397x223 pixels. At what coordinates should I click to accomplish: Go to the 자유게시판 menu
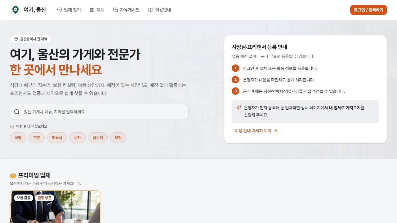pos(126,10)
